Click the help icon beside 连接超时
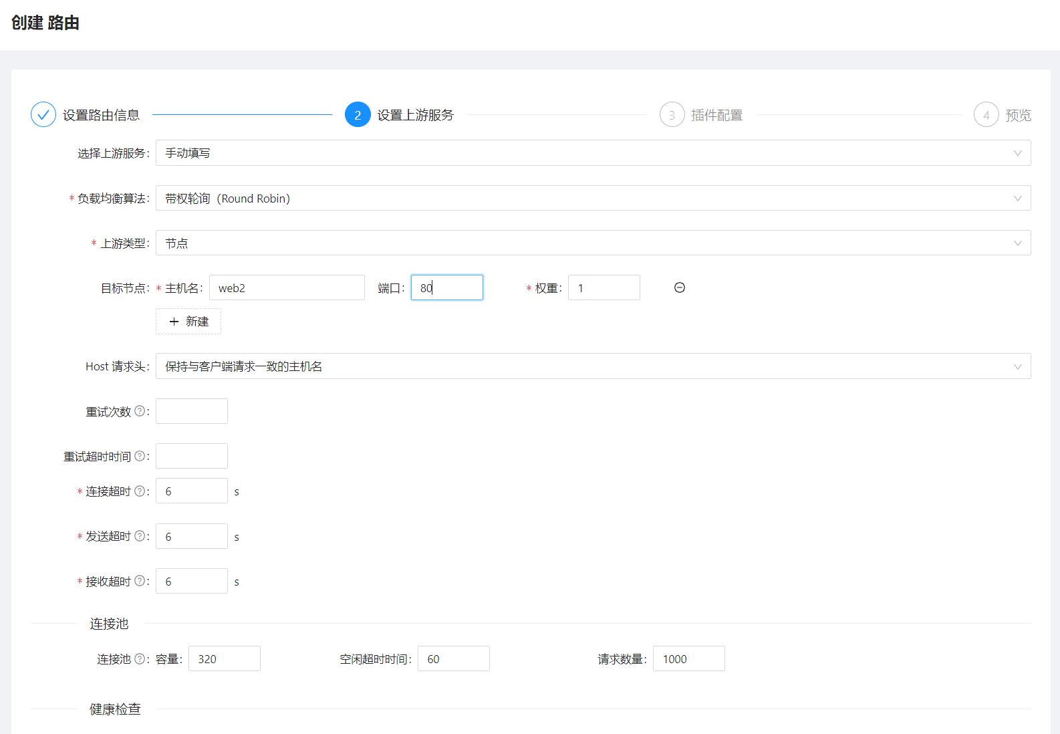This screenshot has height=734, width=1060. tap(140, 491)
